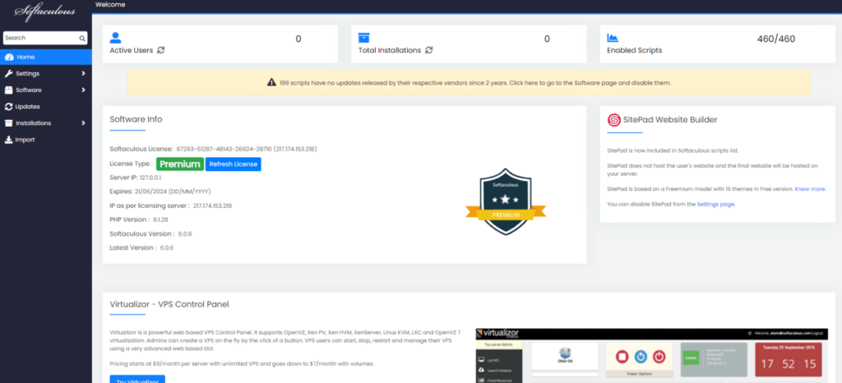Click the Softaculous Premium shield emblem
The width and height of the screenshot is (842, 383).
[x=506, y=201]
